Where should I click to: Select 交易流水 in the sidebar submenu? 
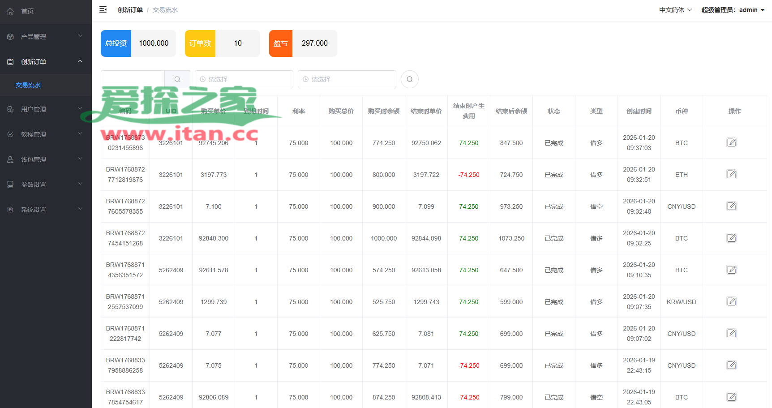click(x=28, y=85)
